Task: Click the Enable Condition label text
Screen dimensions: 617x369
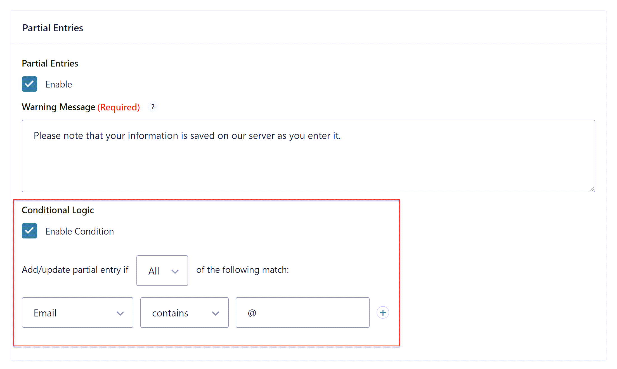Action: click(x=80, y=231)
